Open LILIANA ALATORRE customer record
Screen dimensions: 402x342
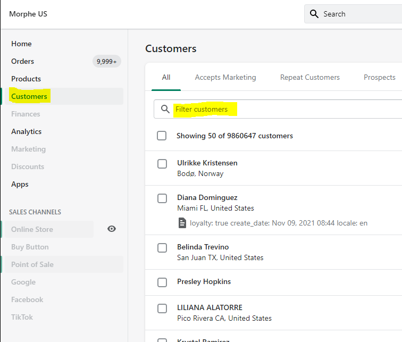(210, 307)
